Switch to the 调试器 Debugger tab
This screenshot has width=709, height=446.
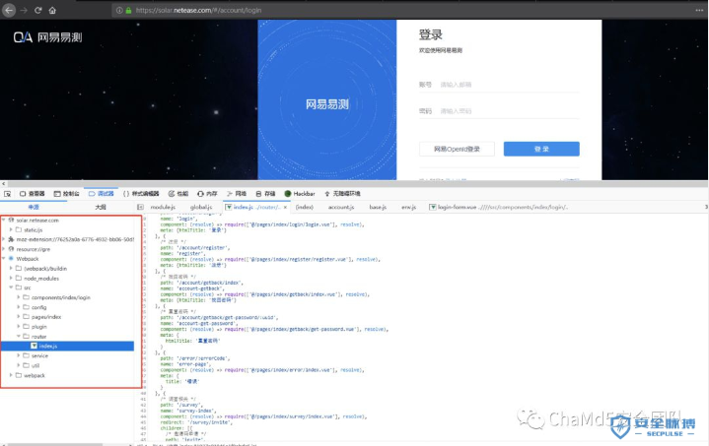click(x=102, y=194)
